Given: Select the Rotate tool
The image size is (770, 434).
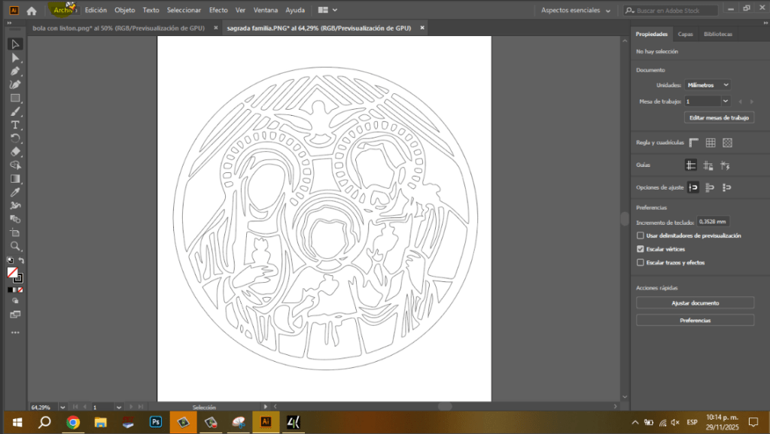Looking at the screenshot, I should tap(15, 138).
